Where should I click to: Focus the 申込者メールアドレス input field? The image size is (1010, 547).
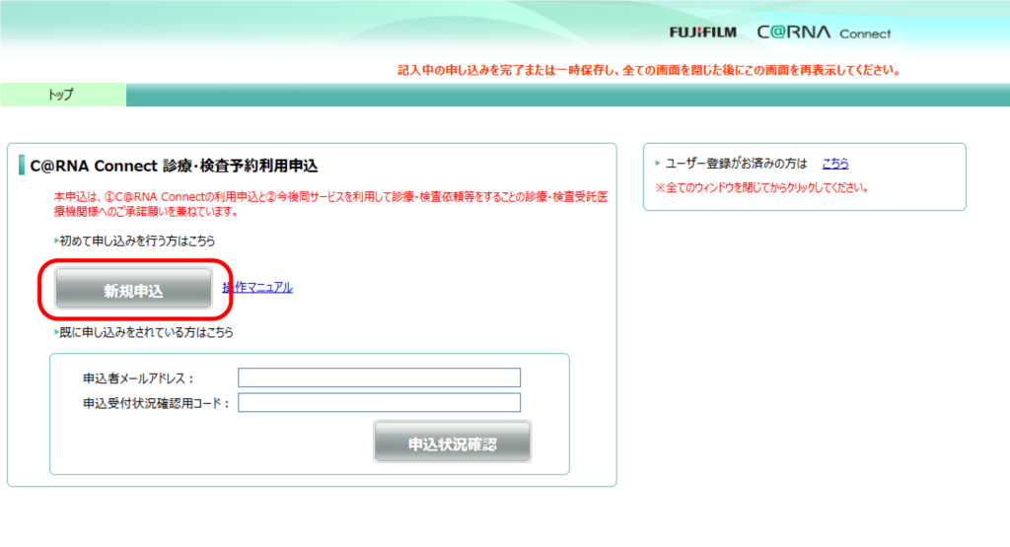[x=379, y=377]
